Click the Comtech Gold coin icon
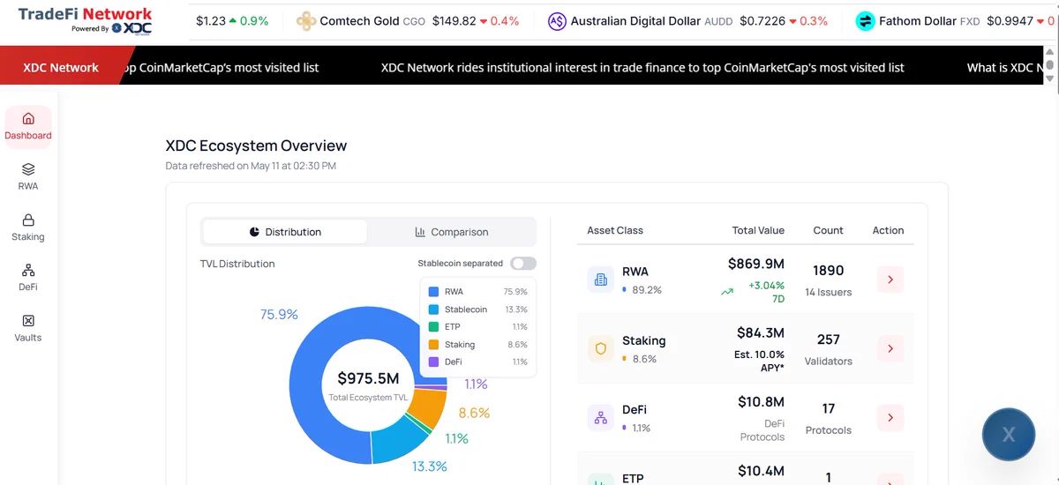Viewport: 1059px width, 485px height. pos(306,21)
